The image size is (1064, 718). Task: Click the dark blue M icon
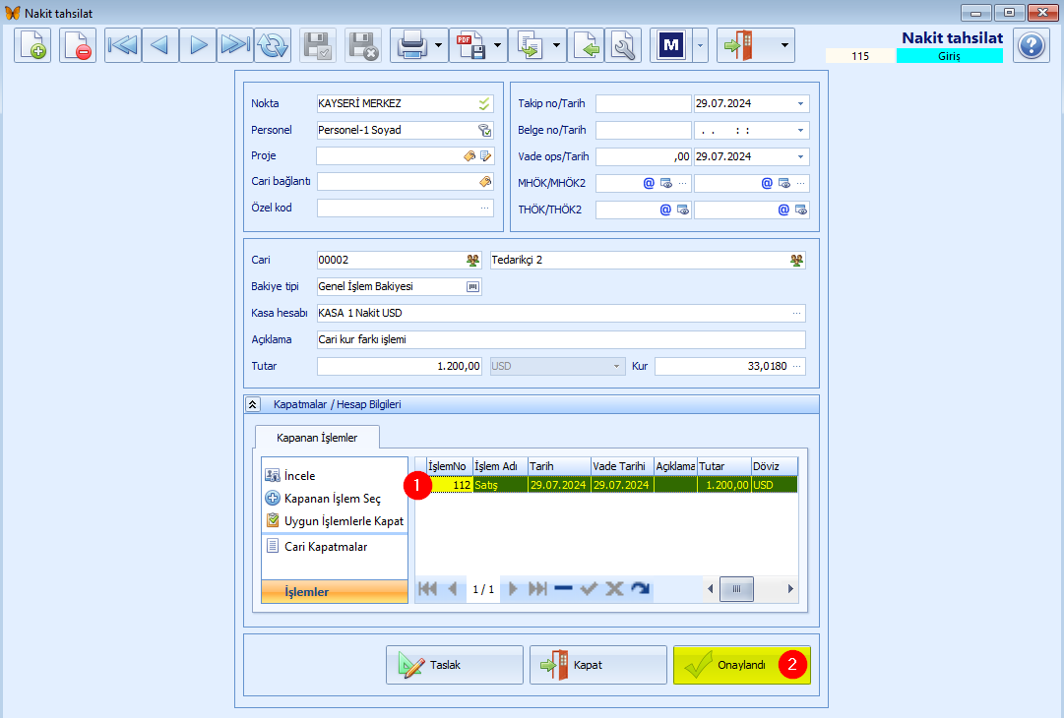tap(671, 45)
